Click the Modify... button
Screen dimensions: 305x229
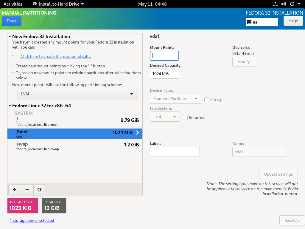pyautogui.click(x=245, y=62)
